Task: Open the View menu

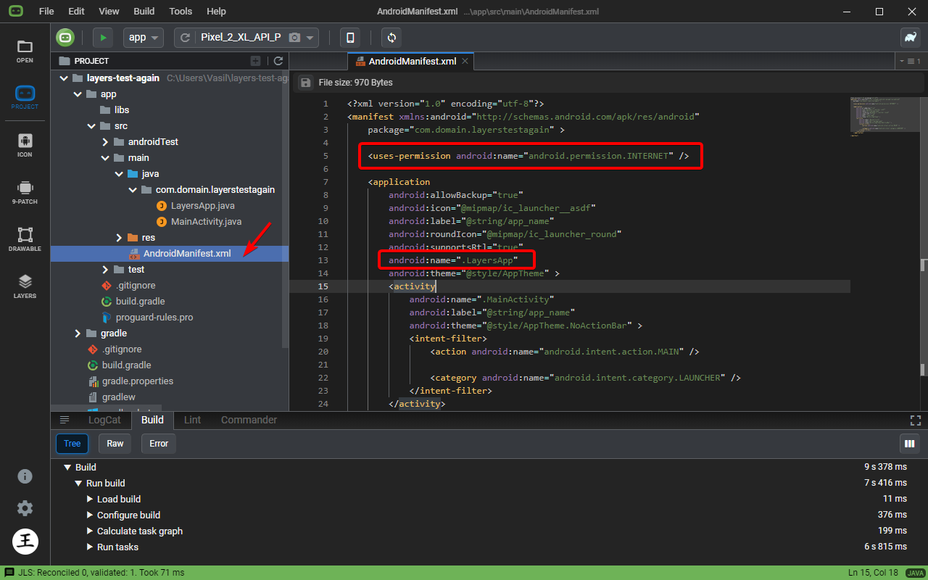Action: click(x=109, y=12)
